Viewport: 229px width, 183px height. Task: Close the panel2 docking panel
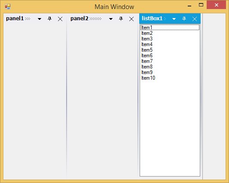131,19
